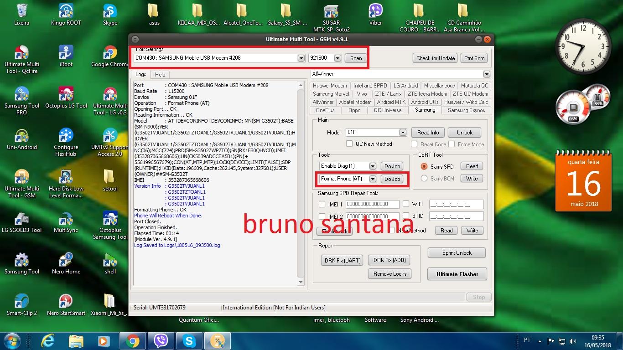The height and width of the screenshot is (350, 623).
Task: Open Octoplus LG Tool shortcut
Action: tap(66, 98)
